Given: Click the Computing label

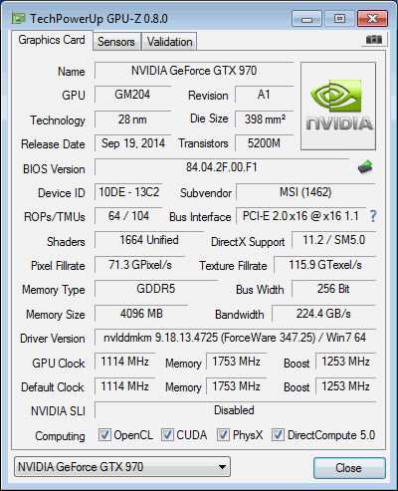Looking at the screenshot, I should point(60,436).
